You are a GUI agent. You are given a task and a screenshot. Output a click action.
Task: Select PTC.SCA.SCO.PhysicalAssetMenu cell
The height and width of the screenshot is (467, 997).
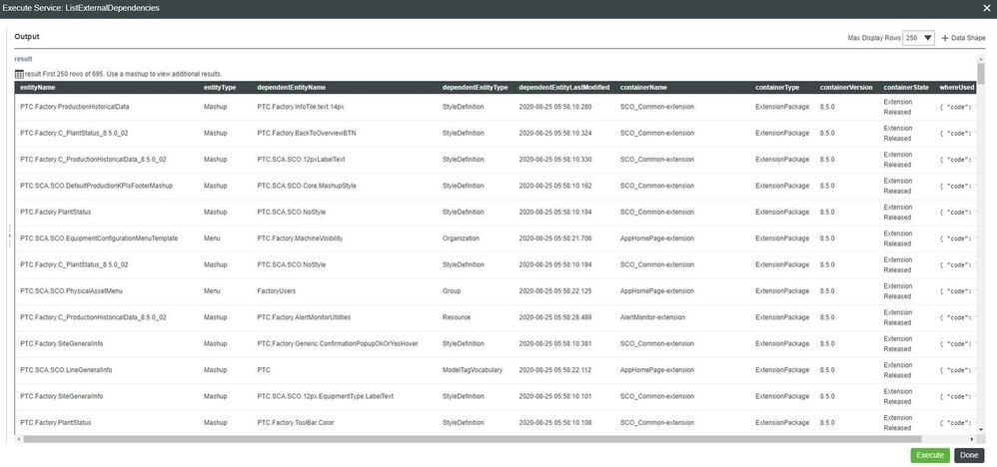(x=71, y=291)
